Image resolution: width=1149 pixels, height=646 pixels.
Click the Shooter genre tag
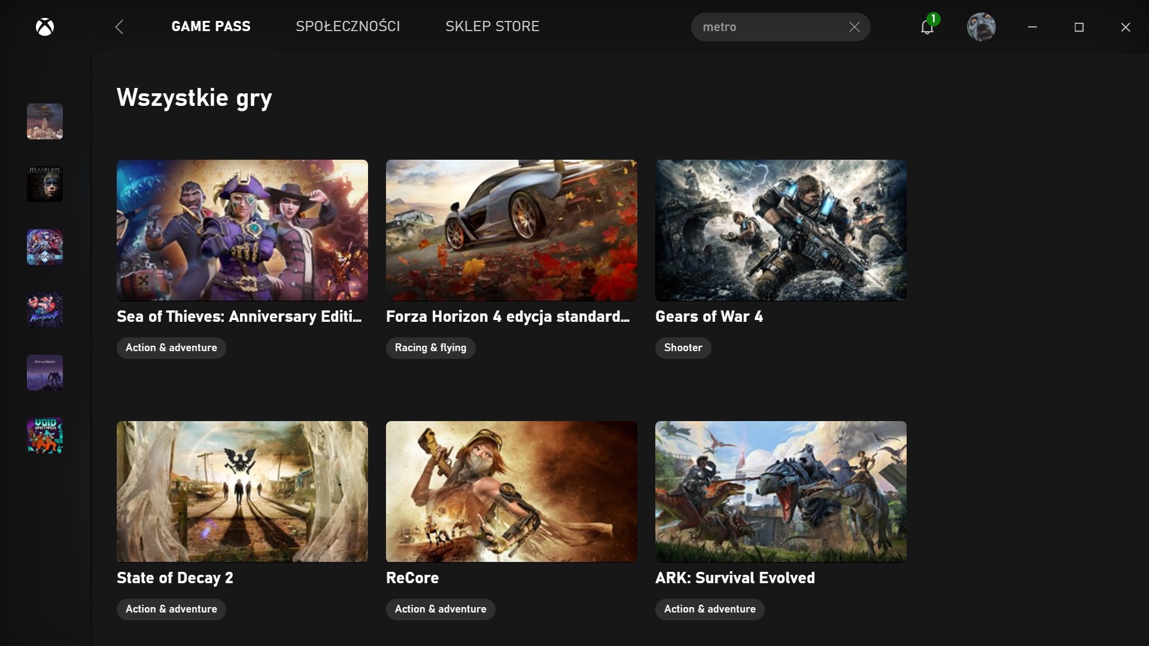(x=683, y=348)
